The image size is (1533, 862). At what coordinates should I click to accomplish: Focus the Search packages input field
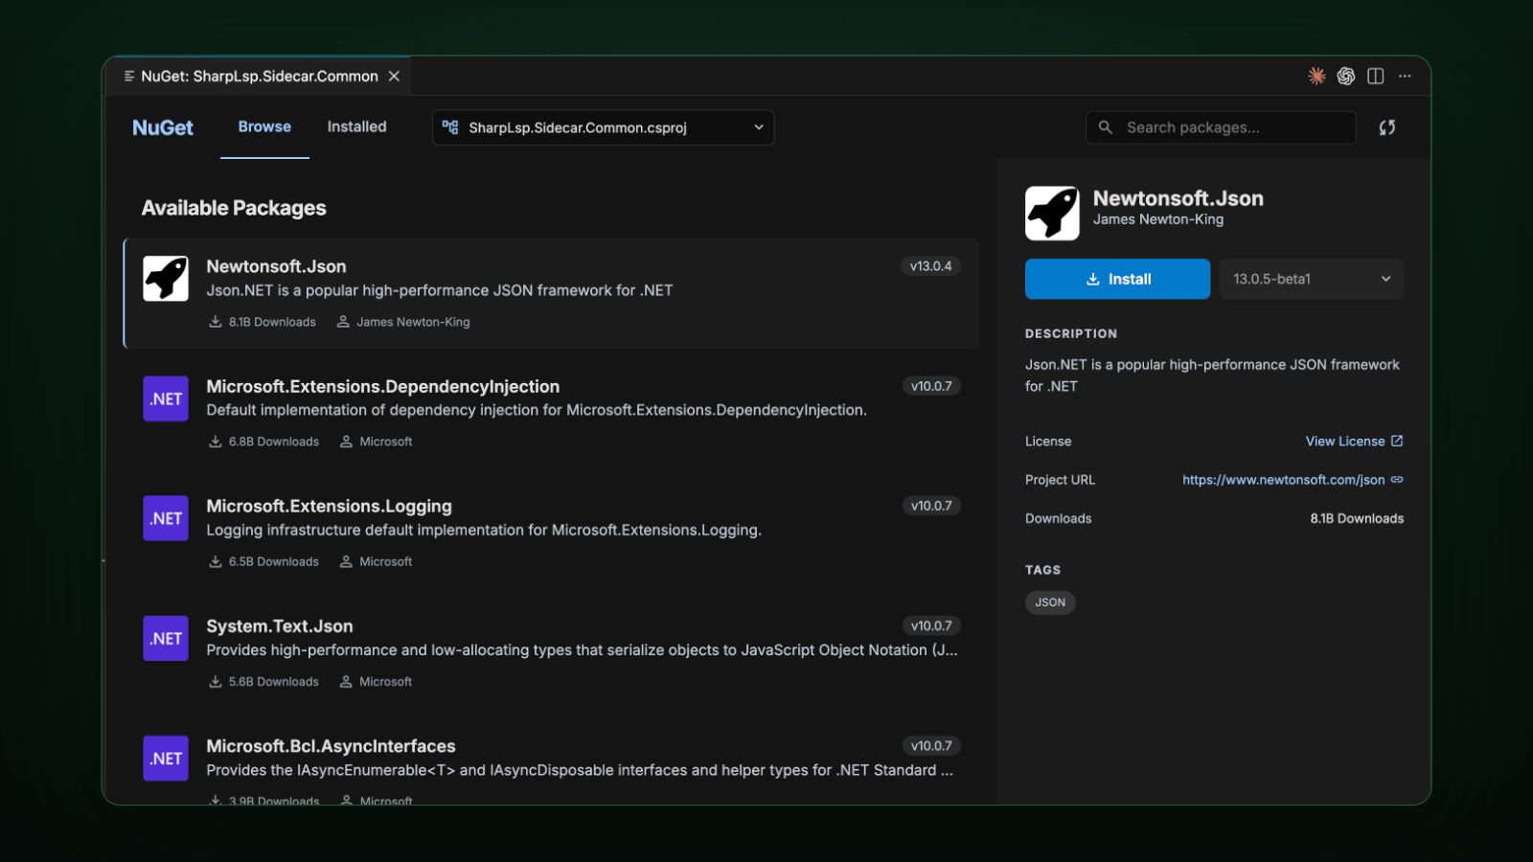click(1221, 127)
